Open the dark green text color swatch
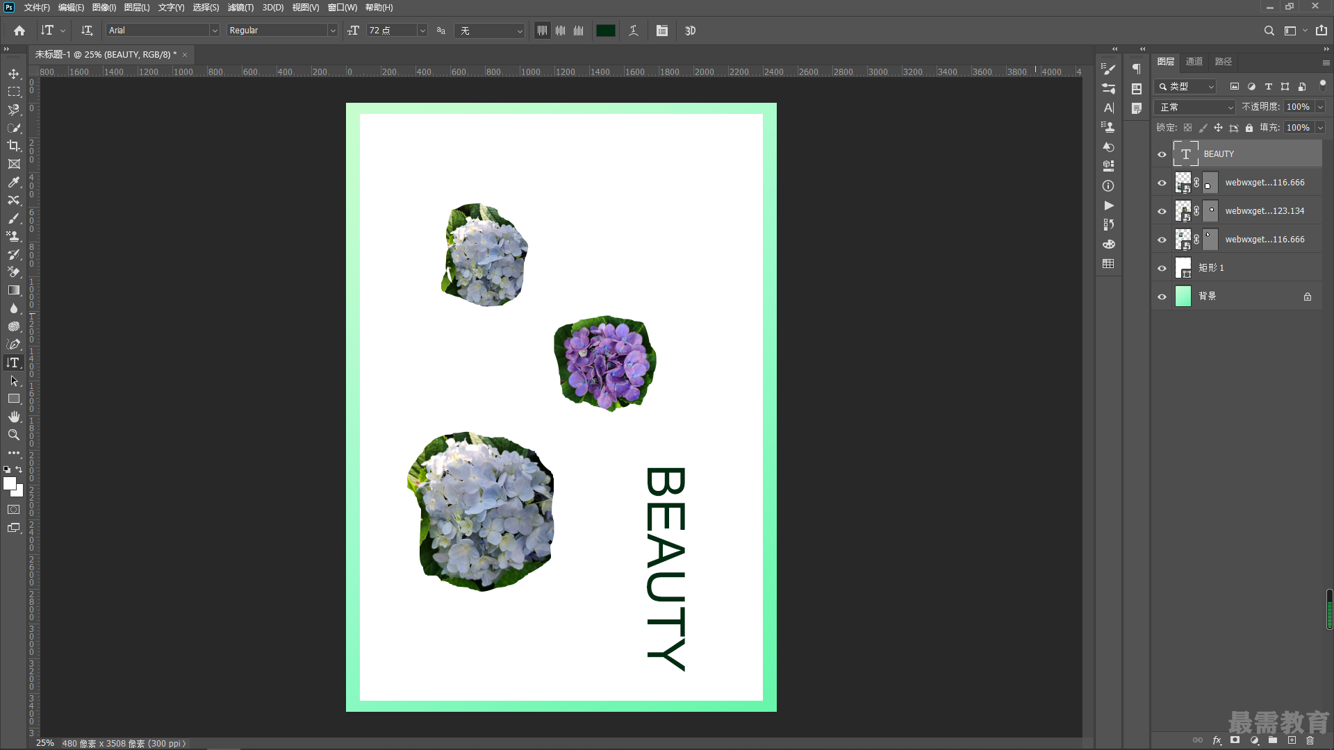 pos(606,31)
